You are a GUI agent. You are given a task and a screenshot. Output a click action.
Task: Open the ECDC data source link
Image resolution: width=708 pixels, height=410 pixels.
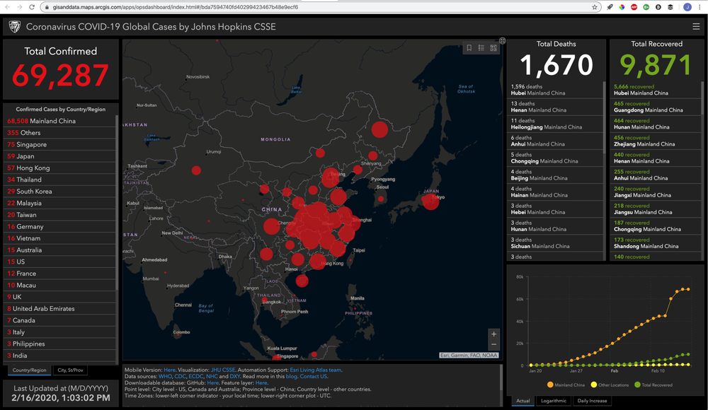point(196,376)
